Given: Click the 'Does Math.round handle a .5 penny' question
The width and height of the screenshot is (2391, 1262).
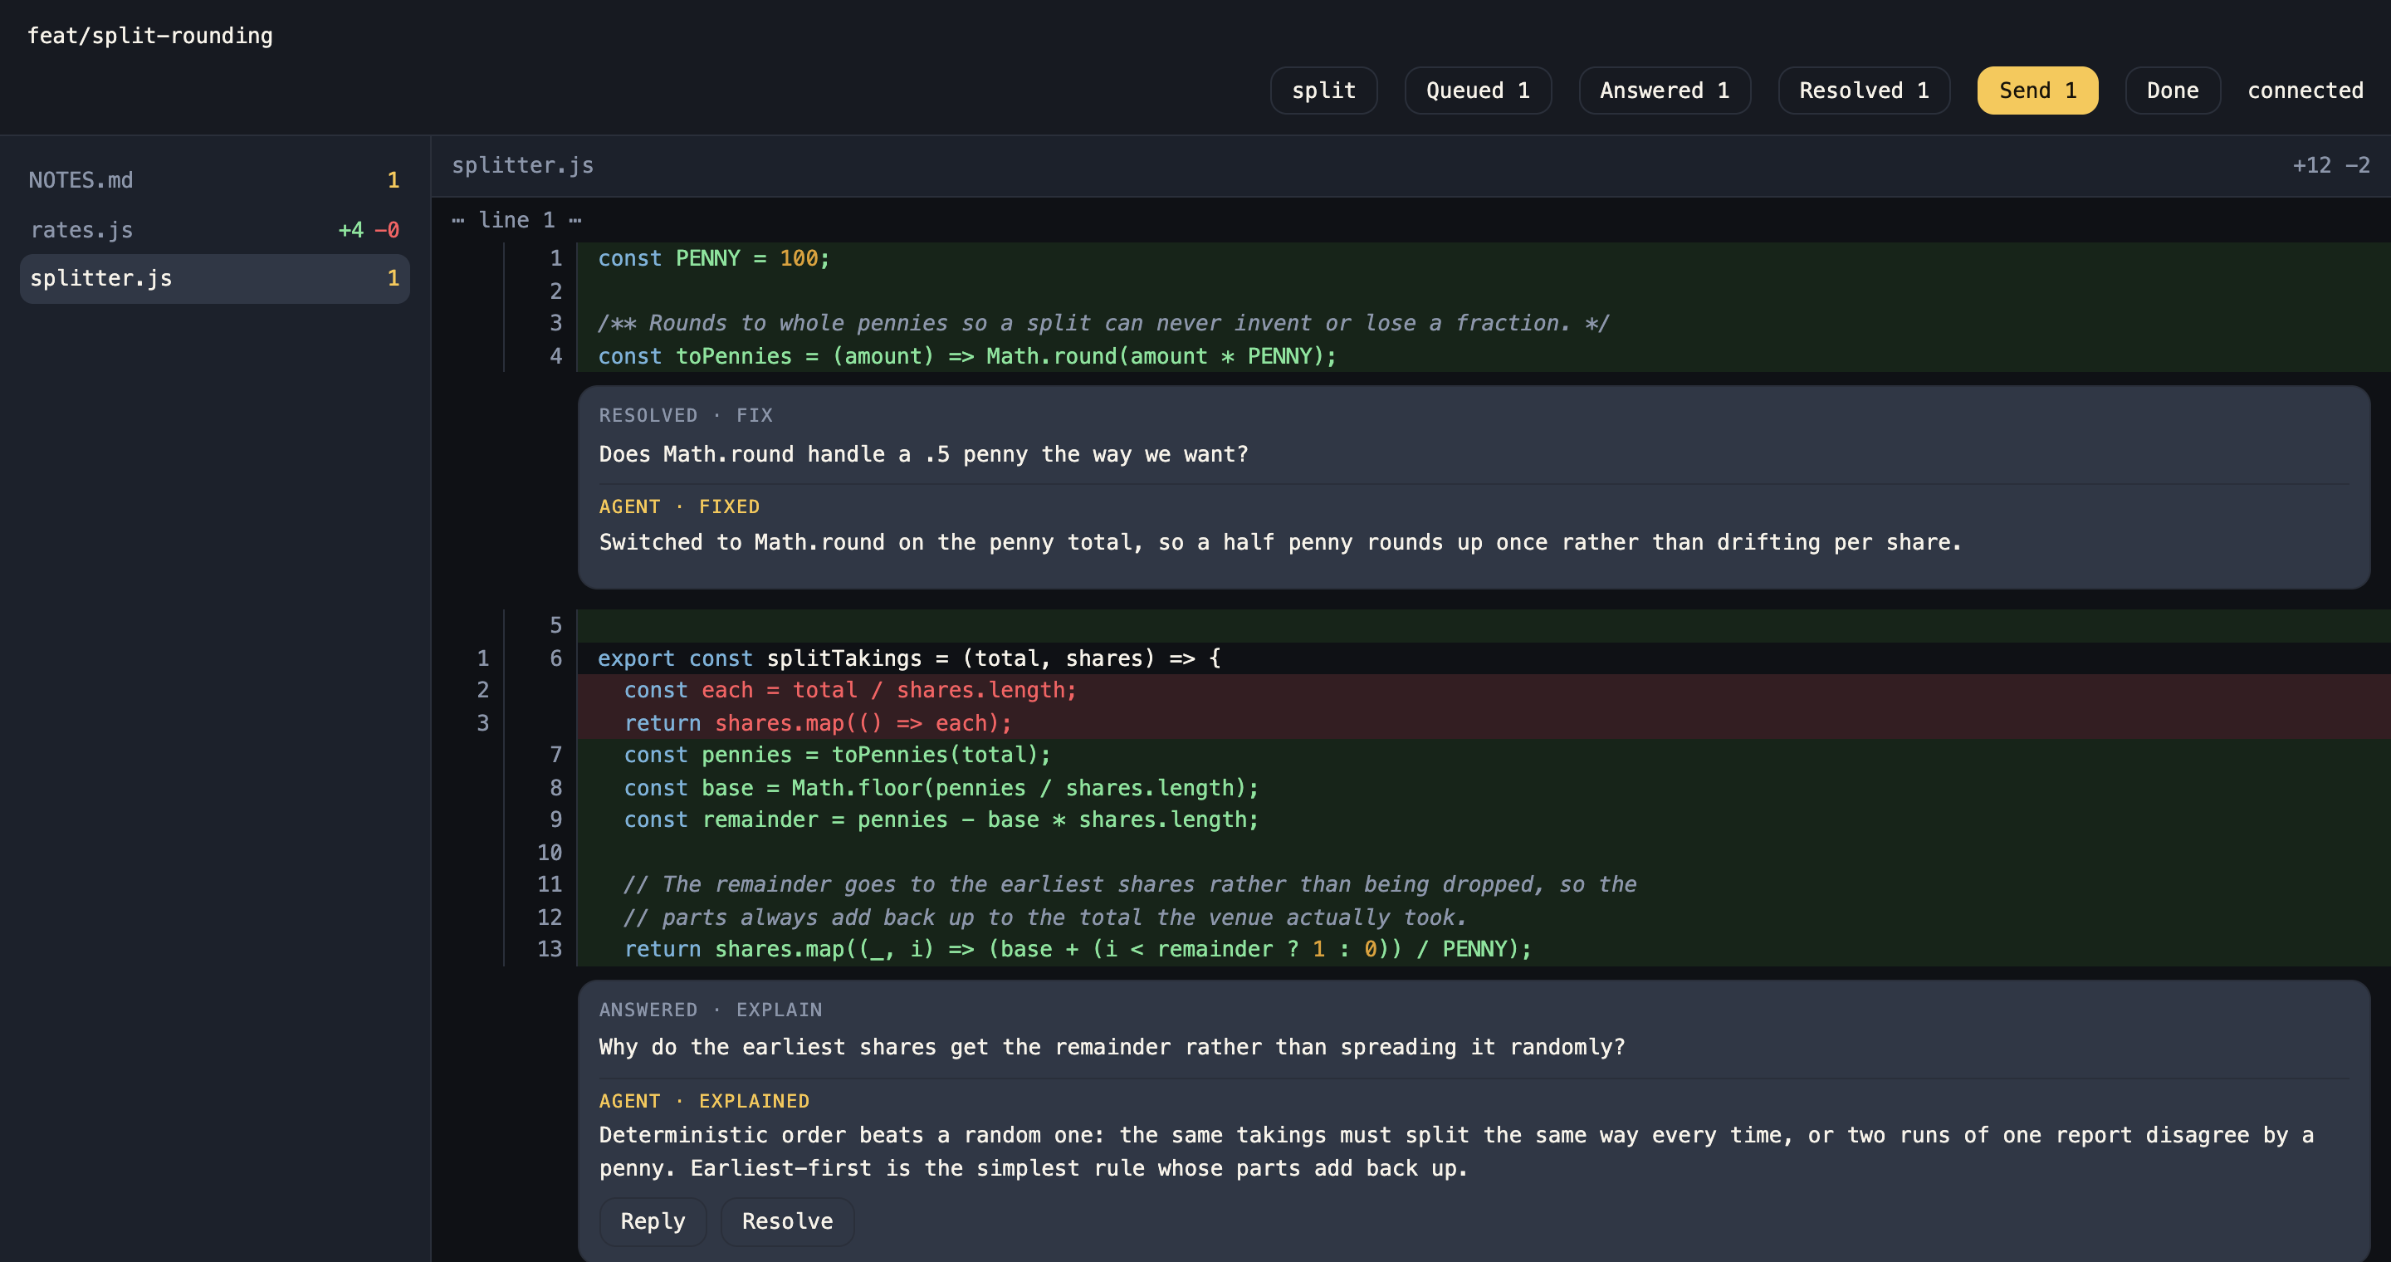Looking at the screenshot, I should tap(923, 455).
